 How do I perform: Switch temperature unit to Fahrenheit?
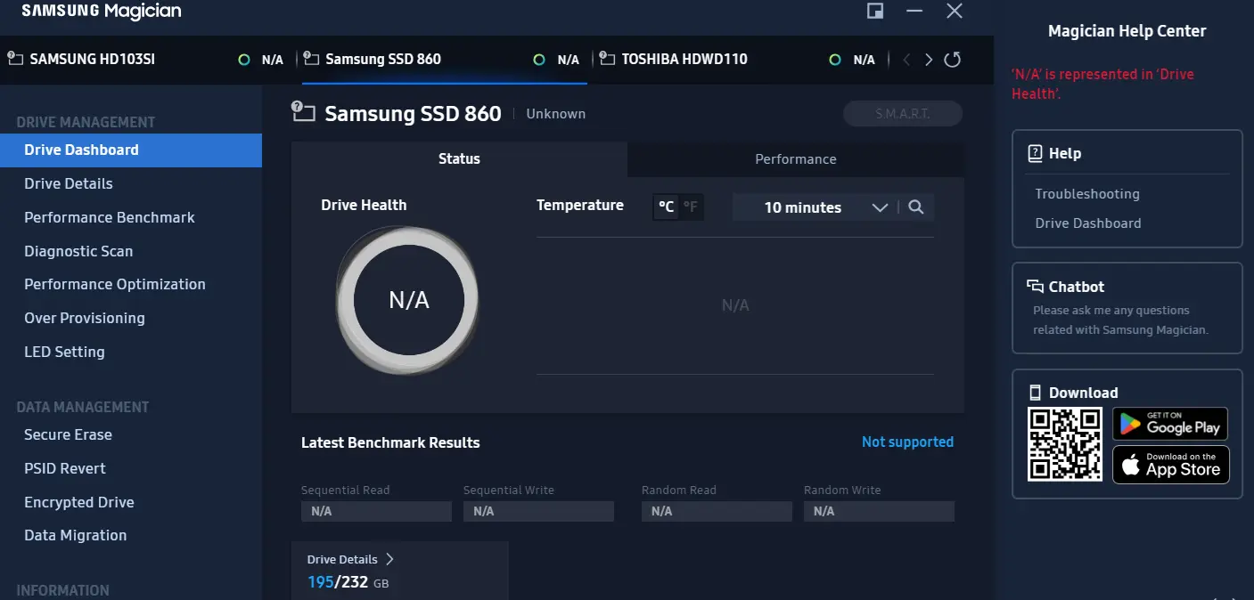point(691,207)
